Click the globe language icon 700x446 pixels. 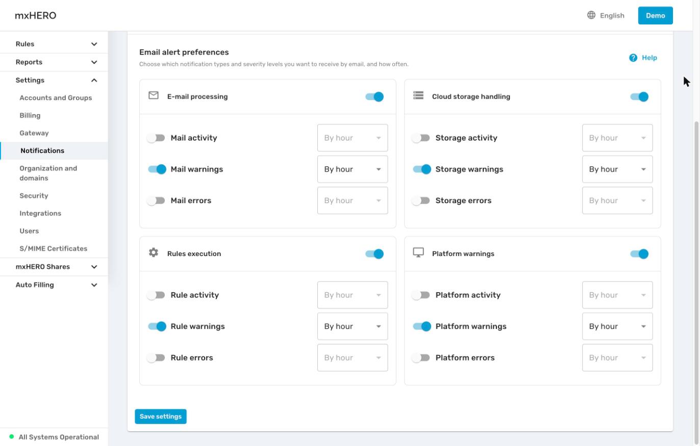[x=591, y=15]
